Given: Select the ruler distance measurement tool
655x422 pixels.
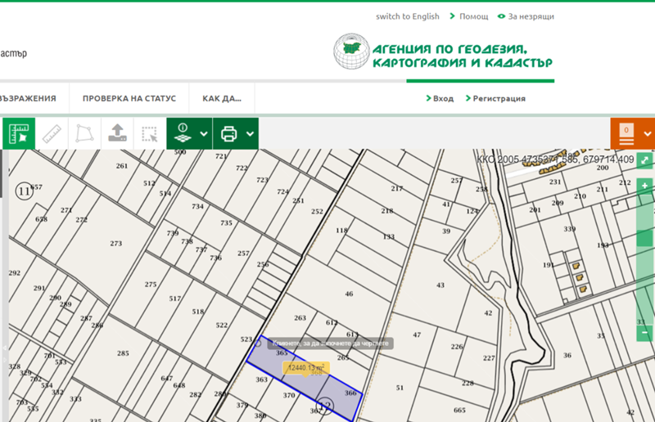Looking at the screenshot, I should click(x=51, y=133).
